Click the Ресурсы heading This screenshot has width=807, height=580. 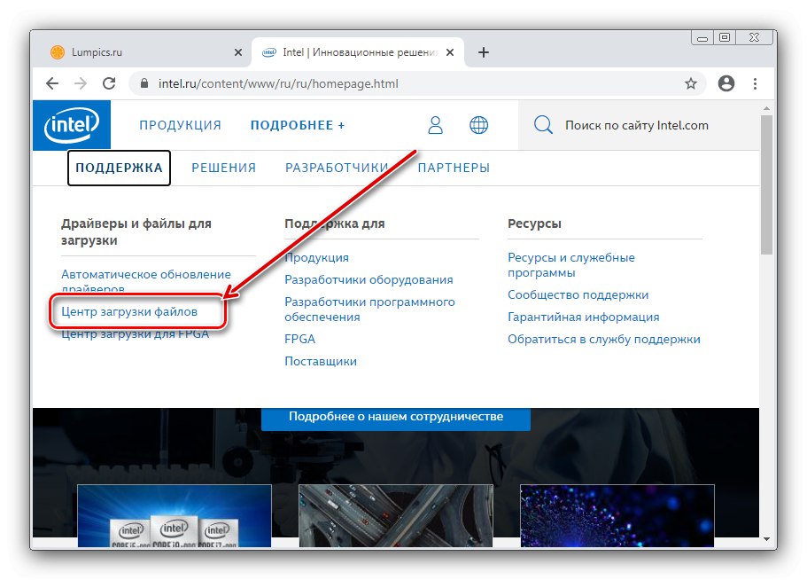click(534, 223)
